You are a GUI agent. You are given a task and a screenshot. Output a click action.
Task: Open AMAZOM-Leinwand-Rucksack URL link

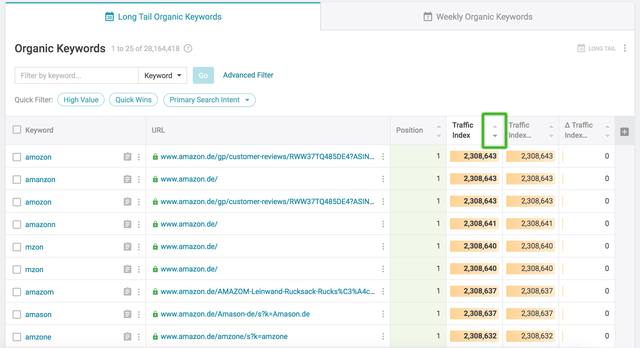268,291
